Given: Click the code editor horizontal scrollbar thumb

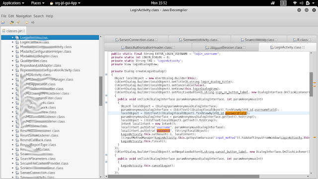Looking at the screenshot, I should pyautogui.click(x=183, y=177).
